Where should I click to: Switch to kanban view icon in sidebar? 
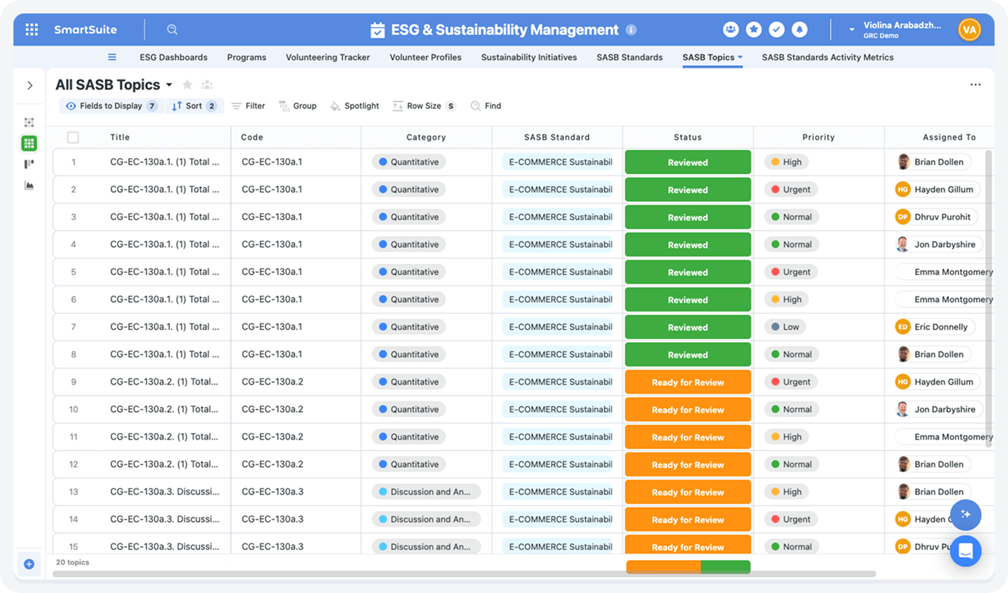pyautogui.click(x=29, y=164)
